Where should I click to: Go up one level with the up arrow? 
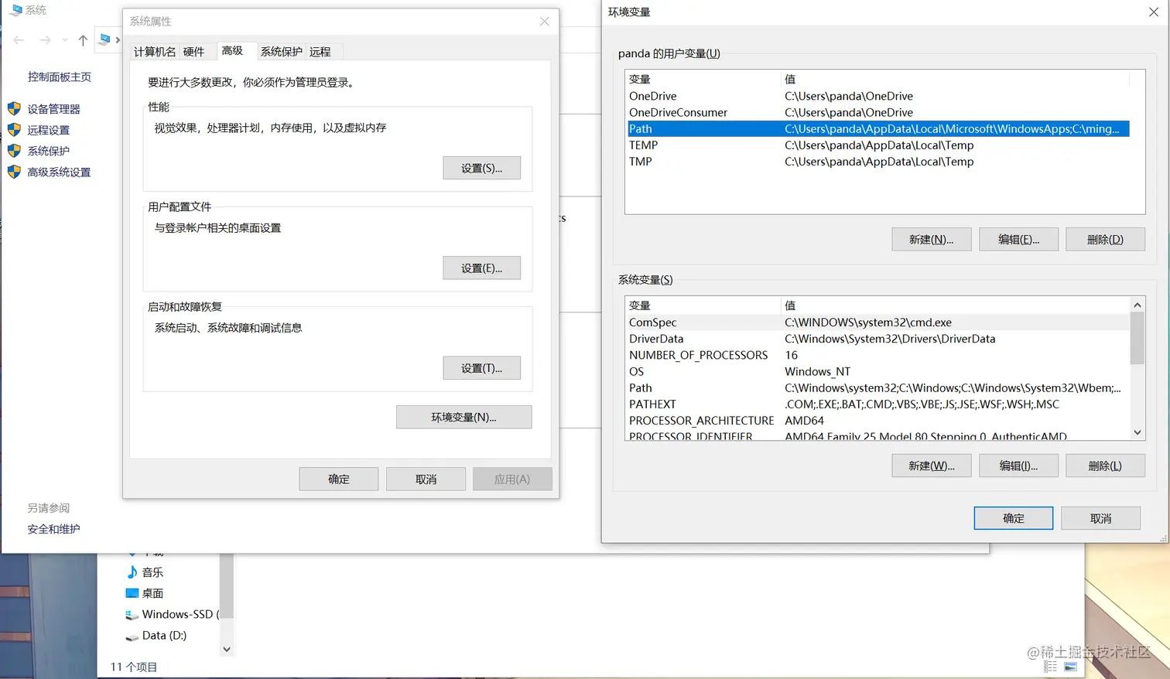pos(83,40)
